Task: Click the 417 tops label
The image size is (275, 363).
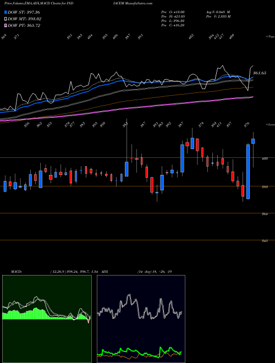Action: click(x=222, y=37)
